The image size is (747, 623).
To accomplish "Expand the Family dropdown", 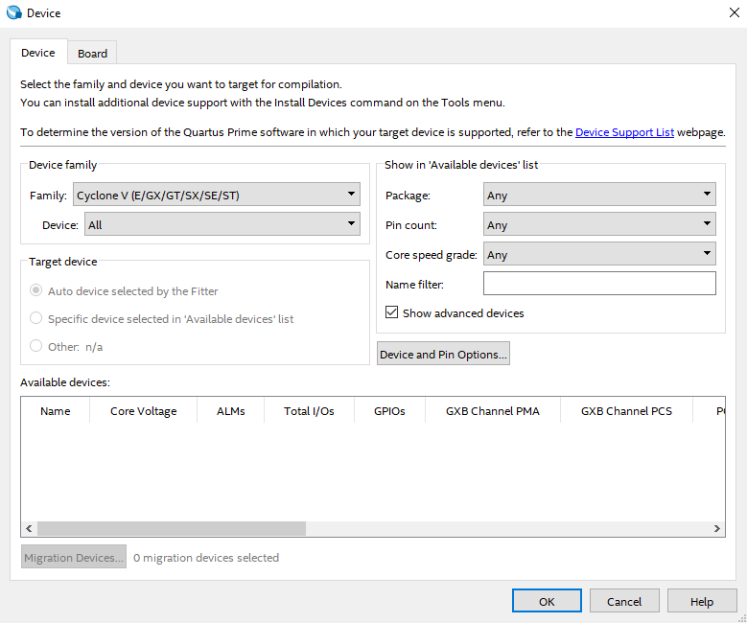I will (217, 196).
